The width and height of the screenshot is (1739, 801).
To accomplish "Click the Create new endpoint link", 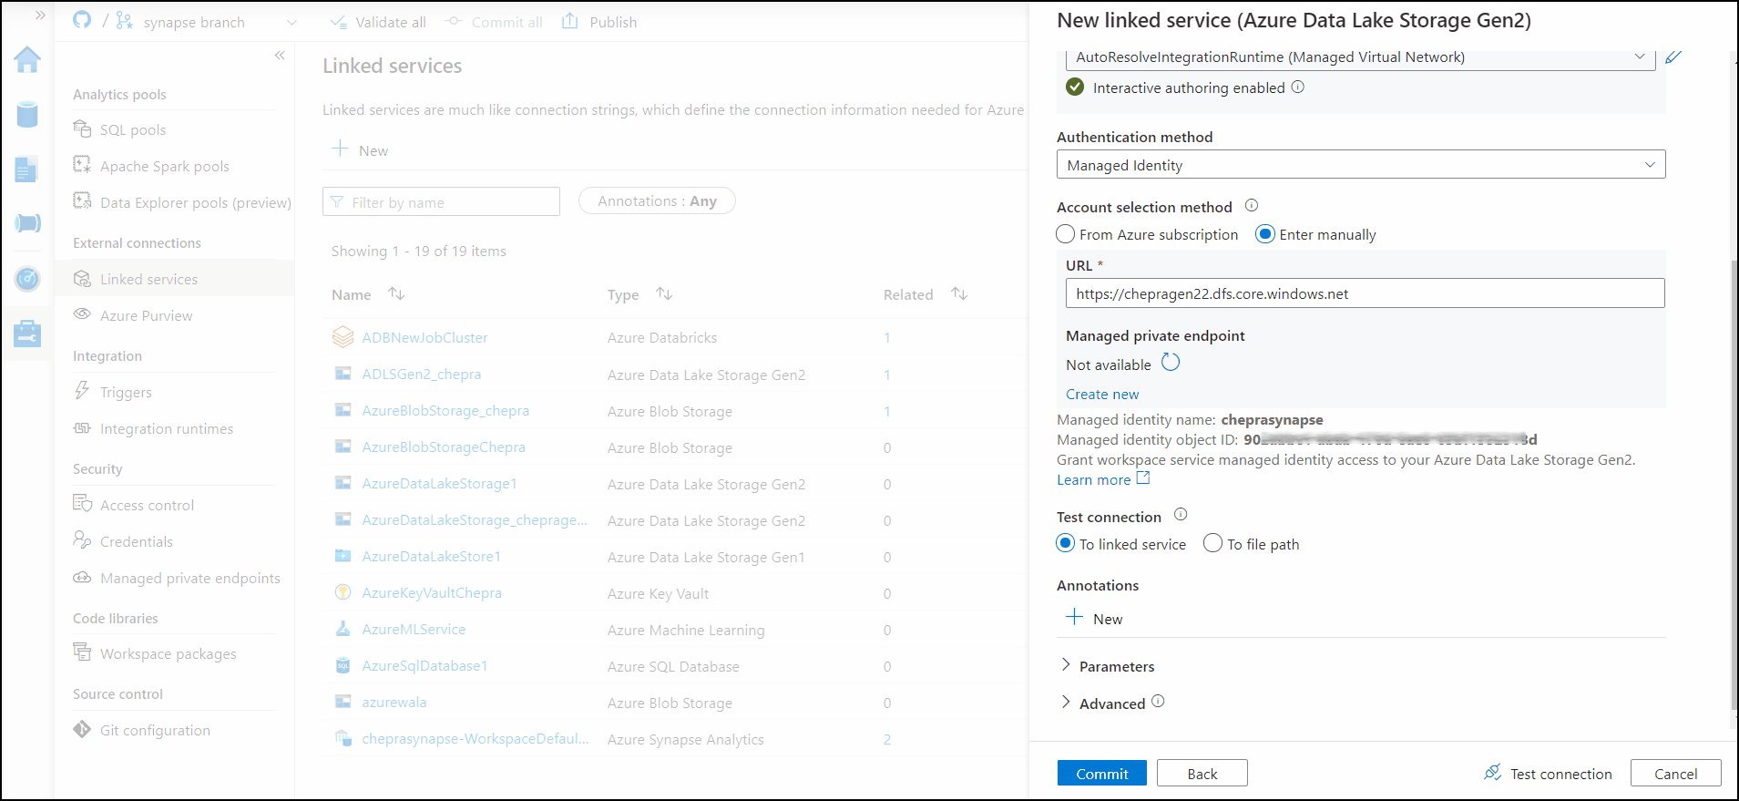I will (1102, 395).
